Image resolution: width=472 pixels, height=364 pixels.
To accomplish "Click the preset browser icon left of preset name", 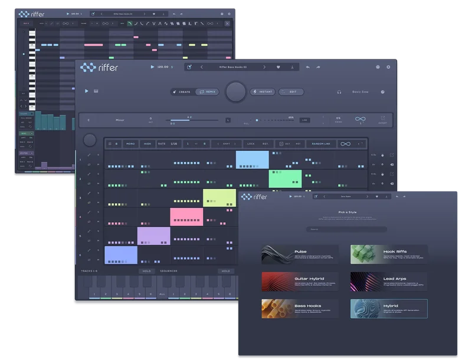I will click(189, 67).
